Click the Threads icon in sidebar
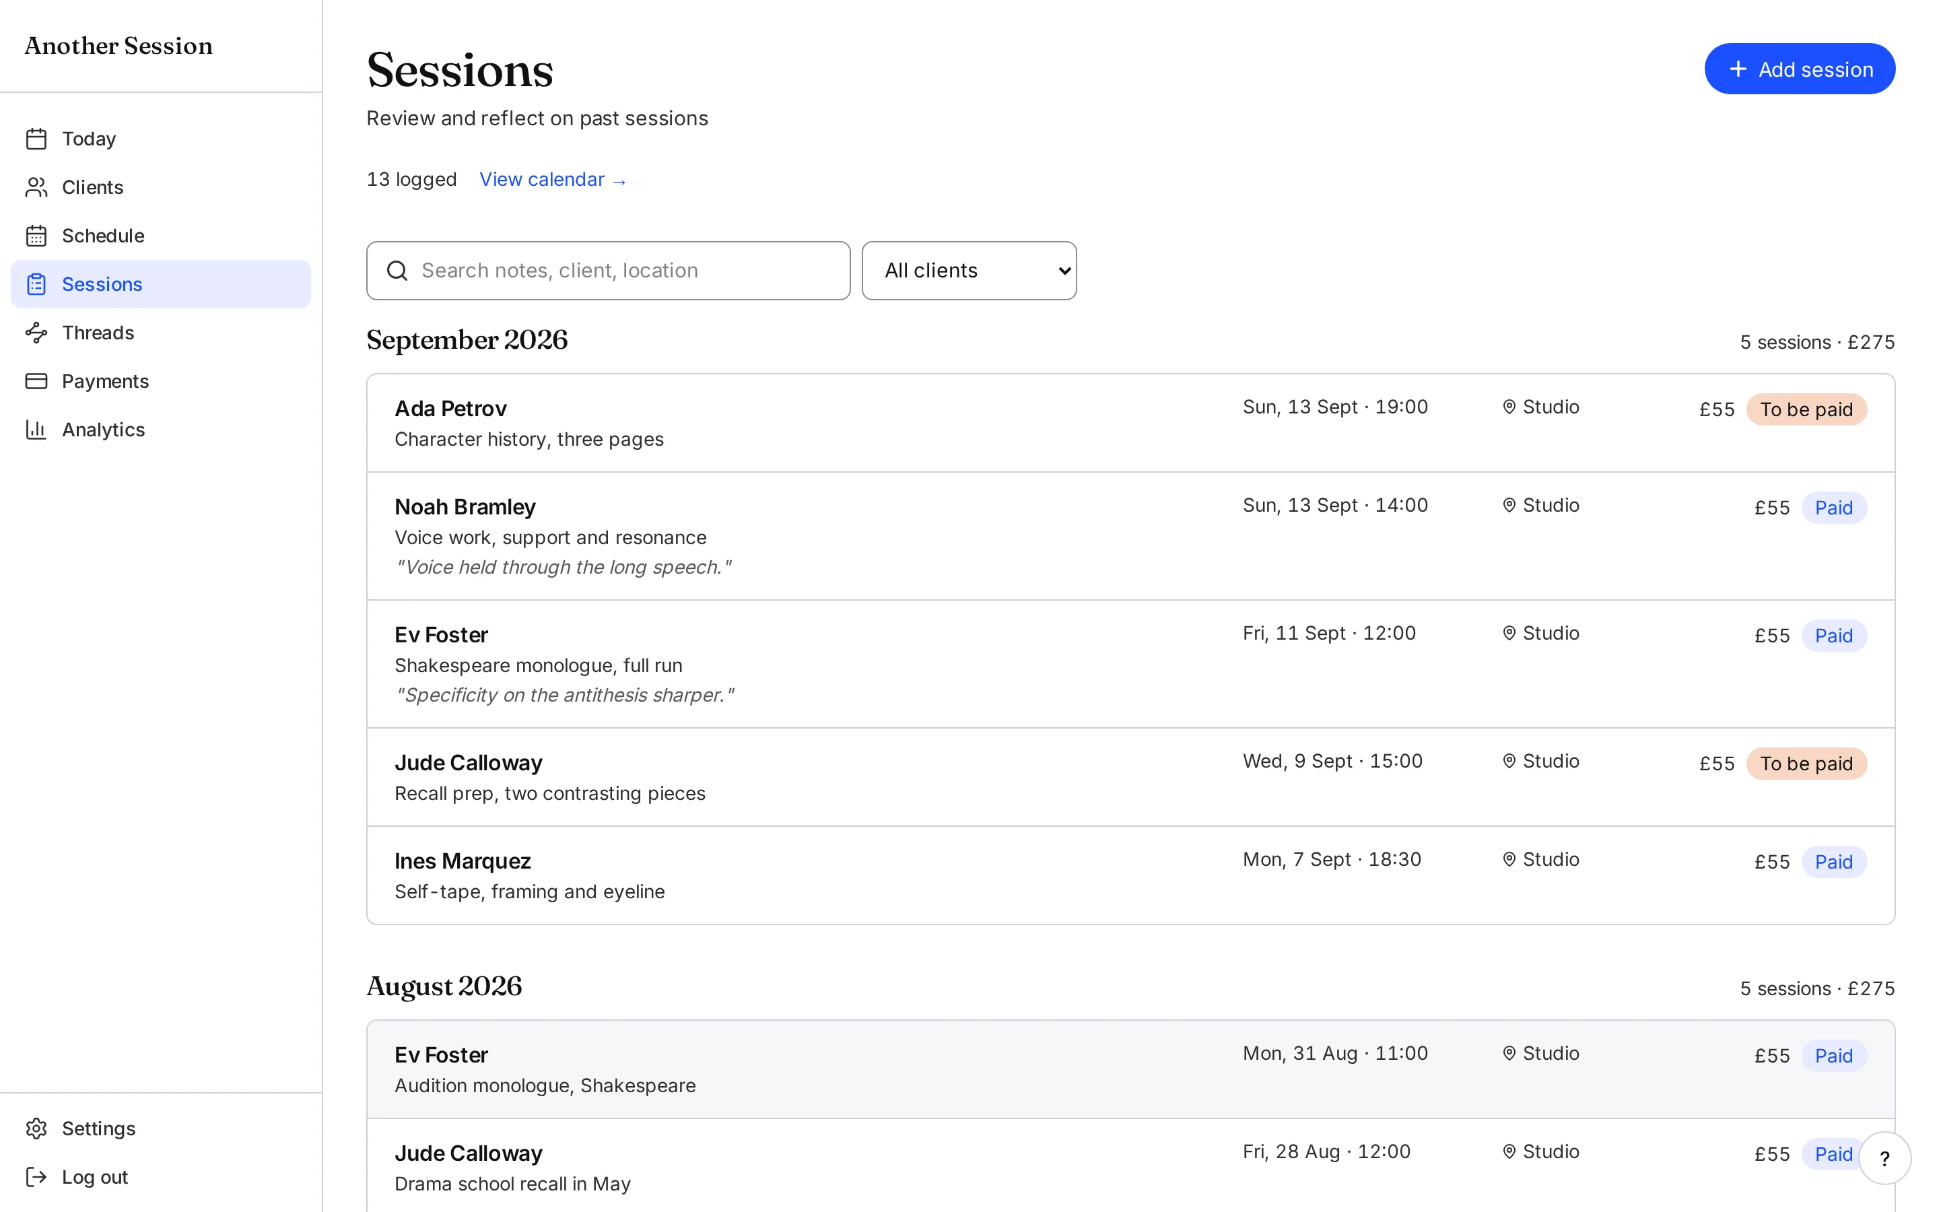1939x1212 pixels. point(36,333)
